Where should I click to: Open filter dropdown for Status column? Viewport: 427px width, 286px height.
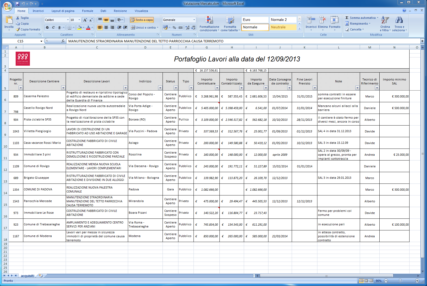[x=176, y=88]
